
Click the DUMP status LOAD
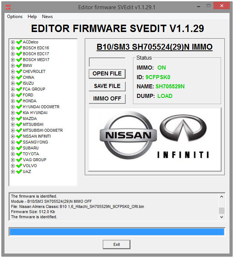pos(165,96)
